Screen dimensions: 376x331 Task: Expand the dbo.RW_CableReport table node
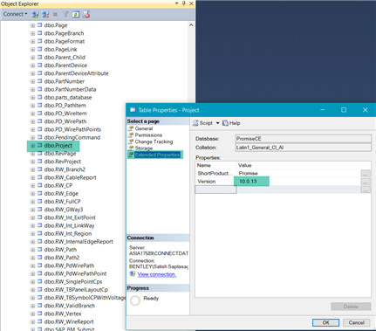32,177
